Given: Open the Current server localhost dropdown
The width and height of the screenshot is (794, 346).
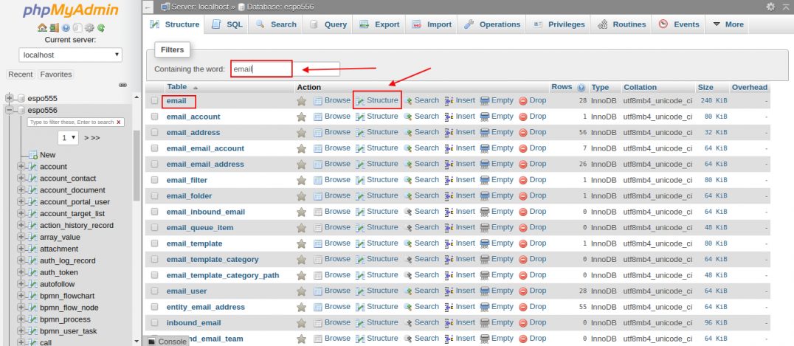Looking at the screenshot, I should coord(71,55).
